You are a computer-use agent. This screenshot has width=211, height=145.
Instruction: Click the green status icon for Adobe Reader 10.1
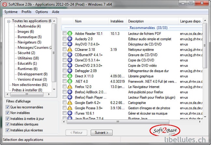point(70,33)
